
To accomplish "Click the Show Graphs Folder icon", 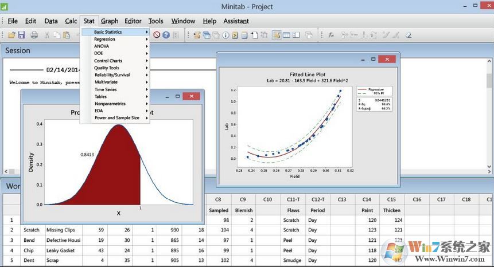I will 216,35.
